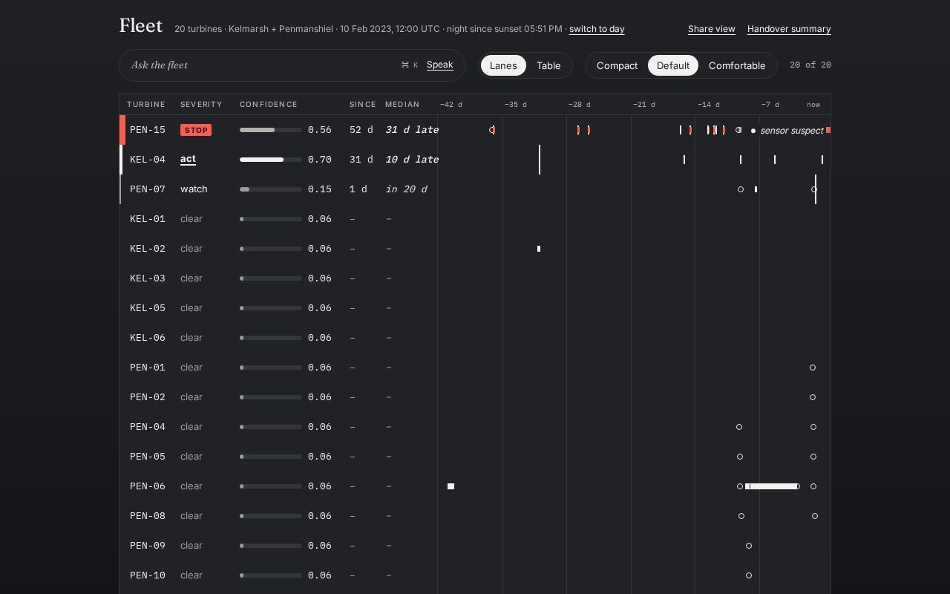Click the Speak voice link
Viewport: 950px width, 594px height.
click(440, 65)
